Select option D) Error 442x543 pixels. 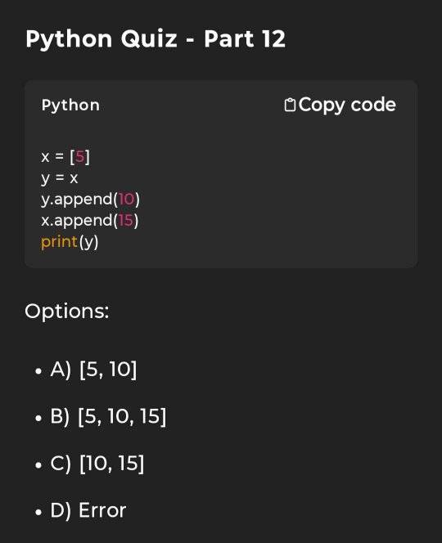click(88, 510)
